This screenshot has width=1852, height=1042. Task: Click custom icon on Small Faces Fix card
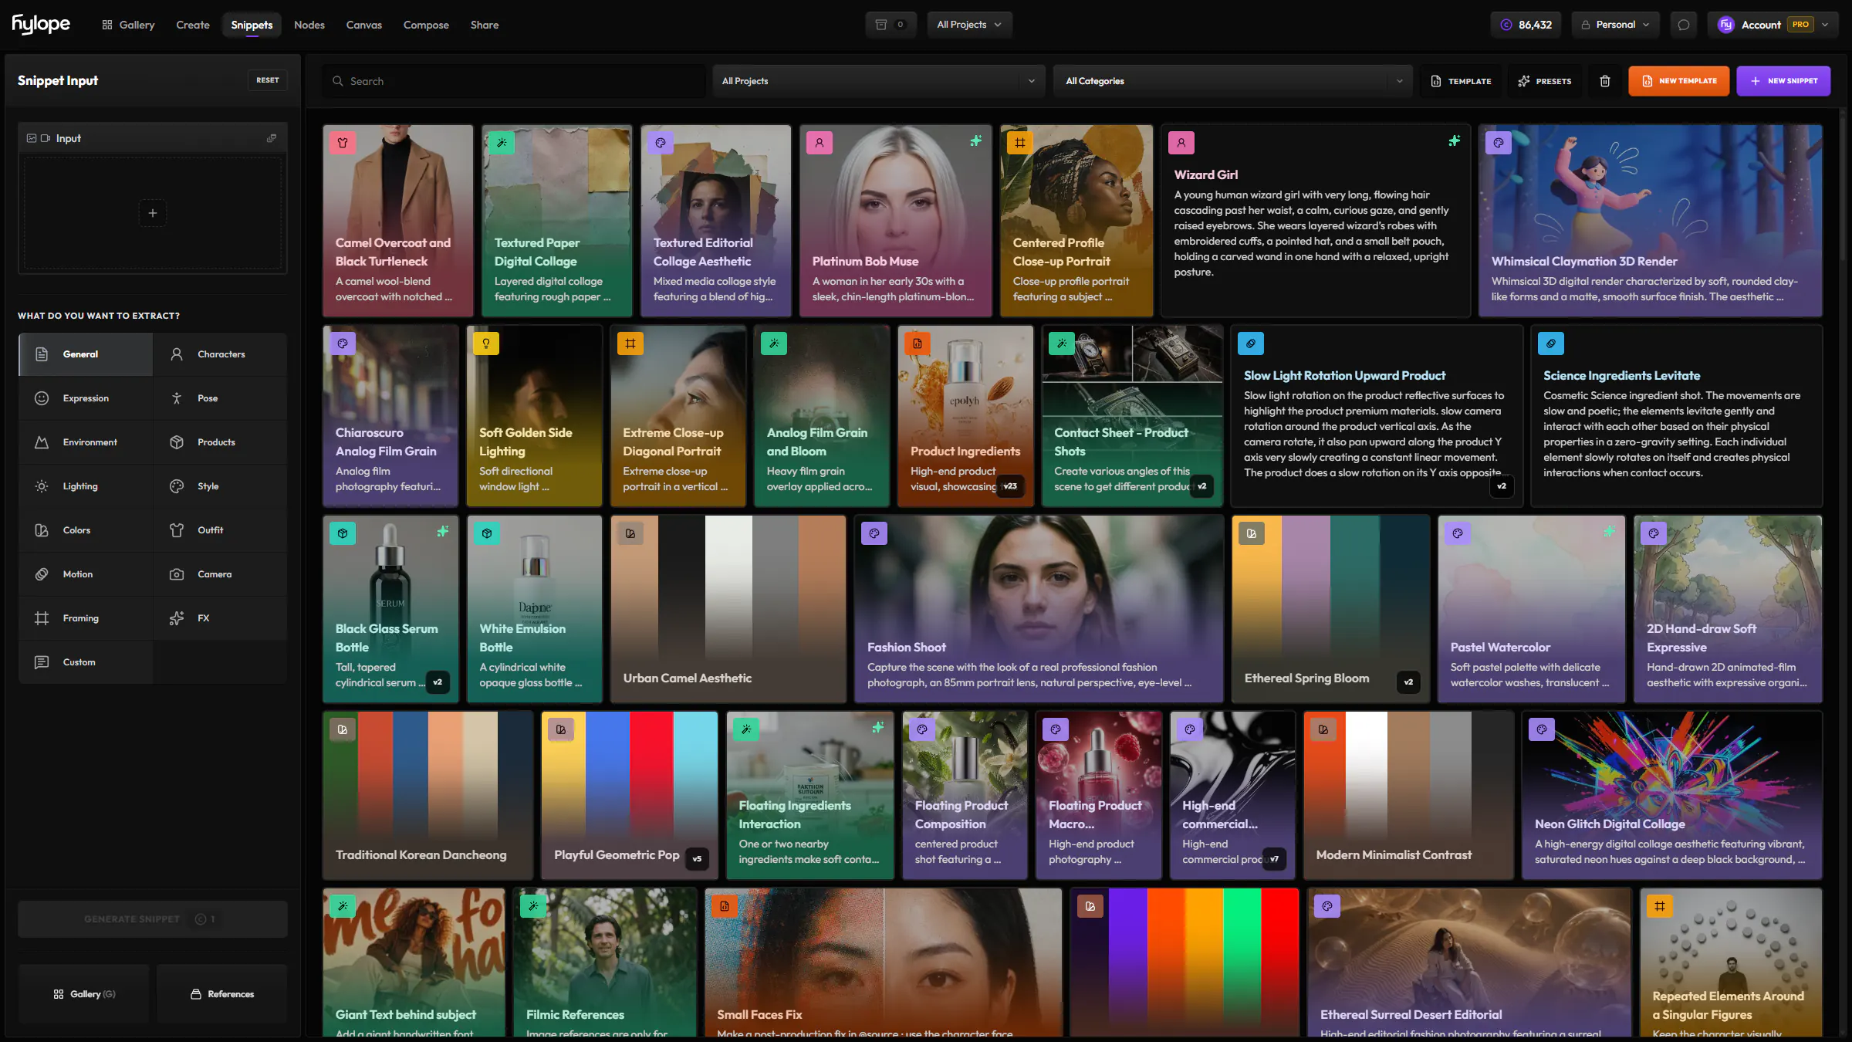click(725, 906)
